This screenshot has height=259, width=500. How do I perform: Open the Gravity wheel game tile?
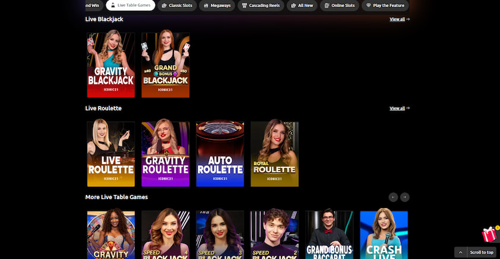click(x=111, y=235)
